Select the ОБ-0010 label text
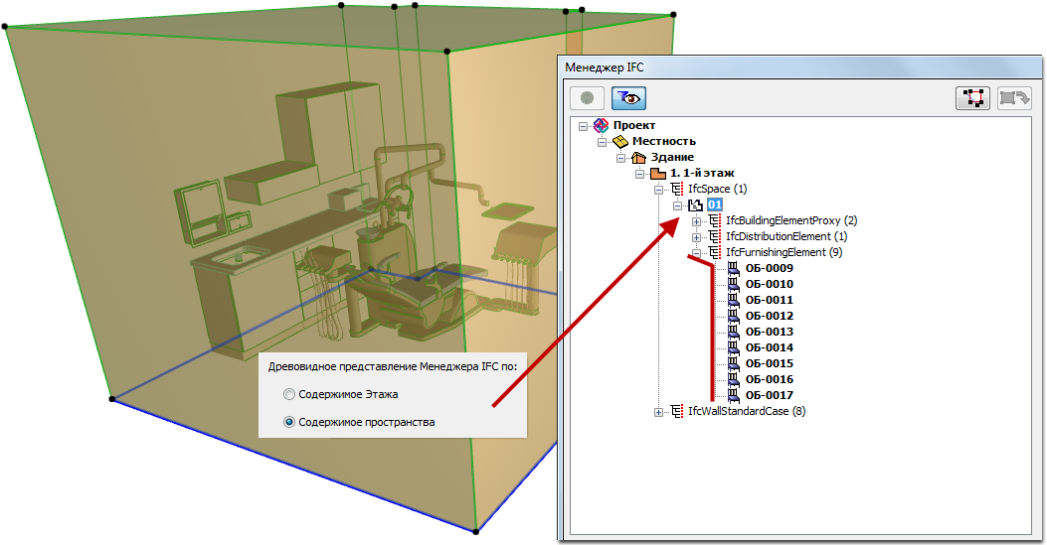The height and width of the screenshot is (545, 1047). pos(770,285)
